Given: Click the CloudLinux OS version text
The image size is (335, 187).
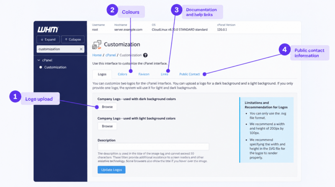Looking at the screenshot, I should [x=180, y=29].
